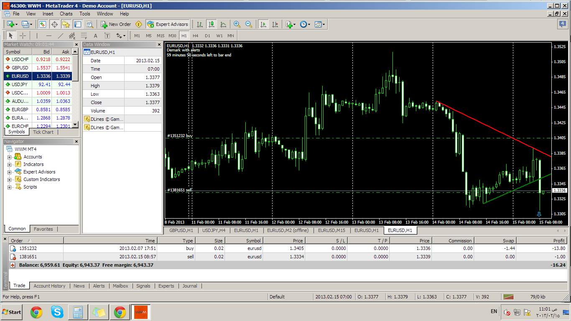
Task: Switch timeframe to M30
Action: 172,36
